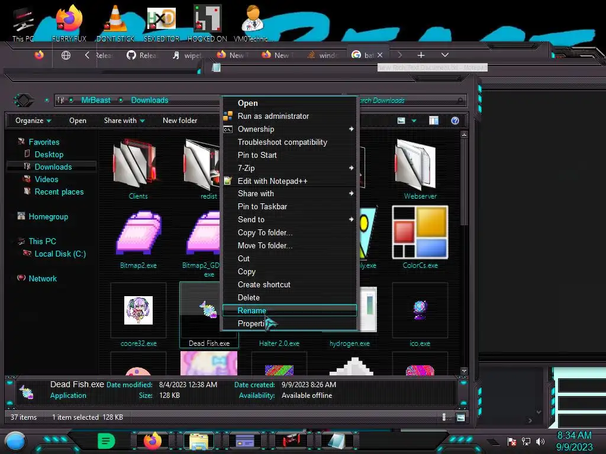Choose Delete in the context menu

click(289, 298)
